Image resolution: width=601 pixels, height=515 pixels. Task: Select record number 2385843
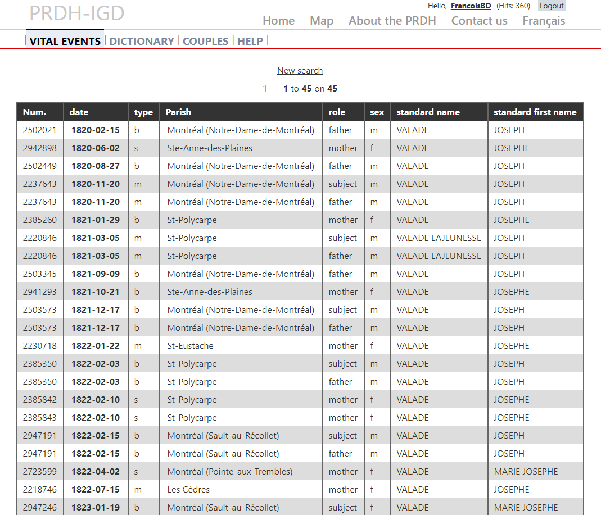click(39, 418)
